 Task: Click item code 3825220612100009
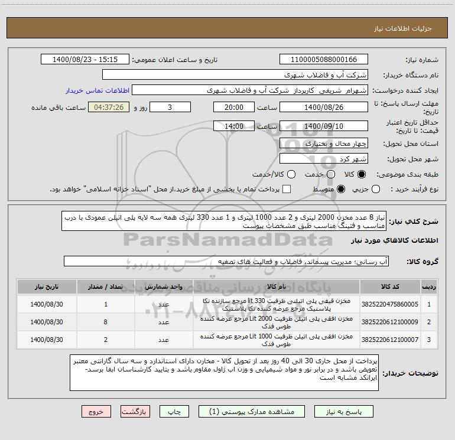click(390, 322)
